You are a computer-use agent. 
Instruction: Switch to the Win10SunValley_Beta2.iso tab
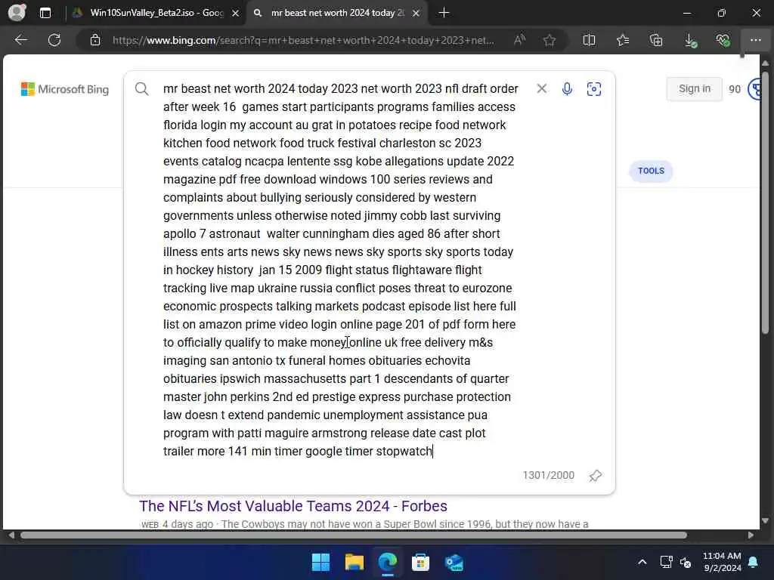[156, 13]
